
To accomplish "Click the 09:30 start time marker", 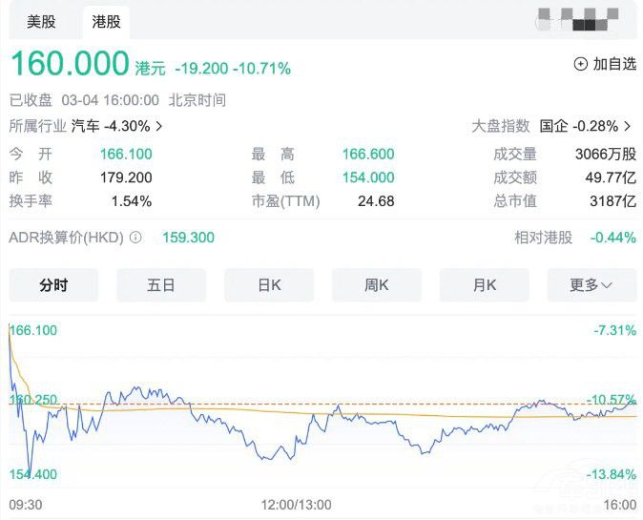I will pos(25,504).
